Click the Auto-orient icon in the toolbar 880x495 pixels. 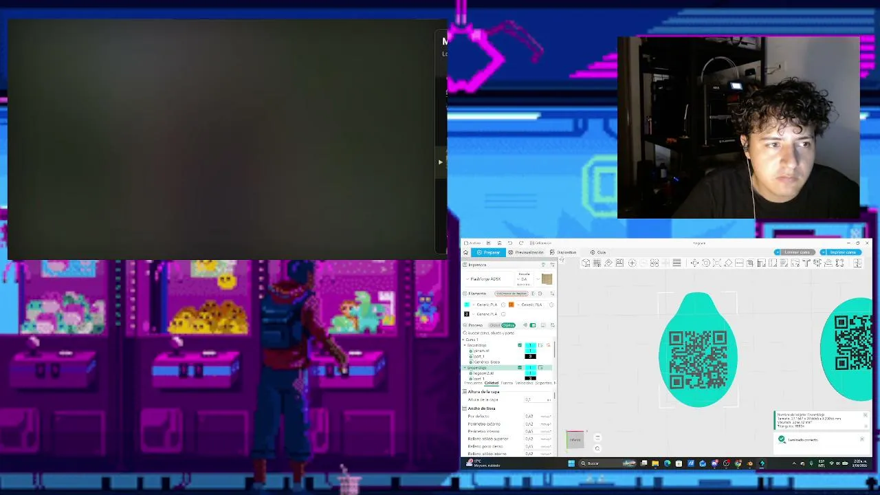pos(608,263)
